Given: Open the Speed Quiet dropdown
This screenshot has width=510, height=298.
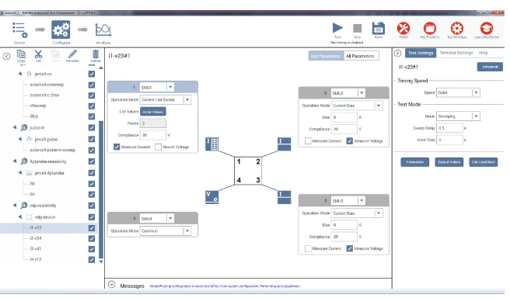Looking at the screenshot, I should tap(459, 92).
